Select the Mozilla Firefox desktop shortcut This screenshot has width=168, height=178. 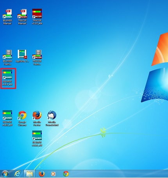tap(37, 118)
